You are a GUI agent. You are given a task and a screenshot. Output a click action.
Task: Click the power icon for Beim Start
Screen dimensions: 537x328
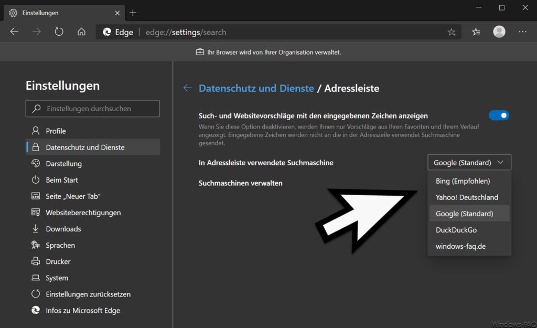(36, 179)
